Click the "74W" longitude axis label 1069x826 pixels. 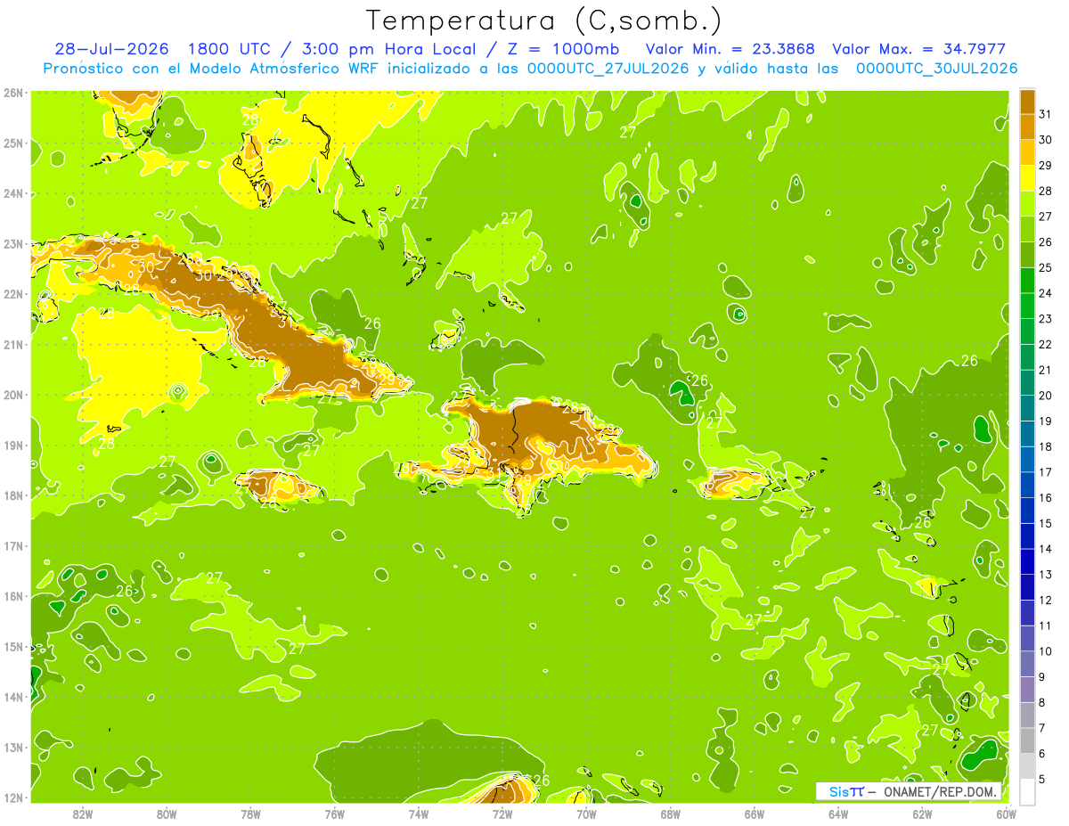pos(418,814)
